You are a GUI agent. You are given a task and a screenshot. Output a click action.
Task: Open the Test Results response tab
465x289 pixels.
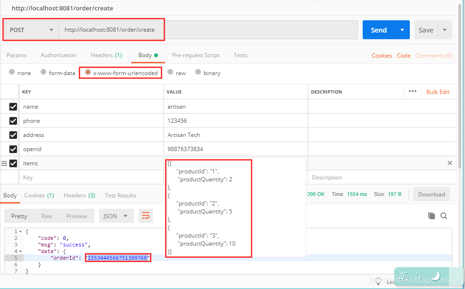[x=120, y=195]
